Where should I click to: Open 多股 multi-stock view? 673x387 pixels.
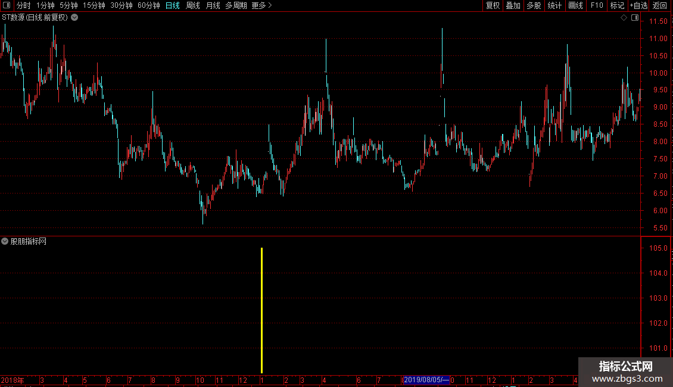534,5
